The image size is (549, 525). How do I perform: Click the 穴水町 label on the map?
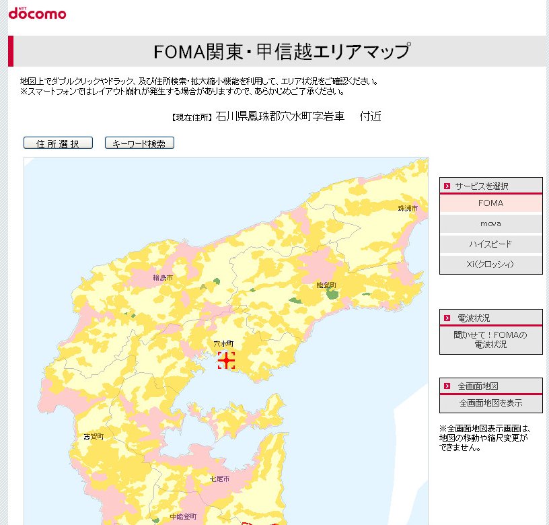pyautogui.click(x=224, y=343)
